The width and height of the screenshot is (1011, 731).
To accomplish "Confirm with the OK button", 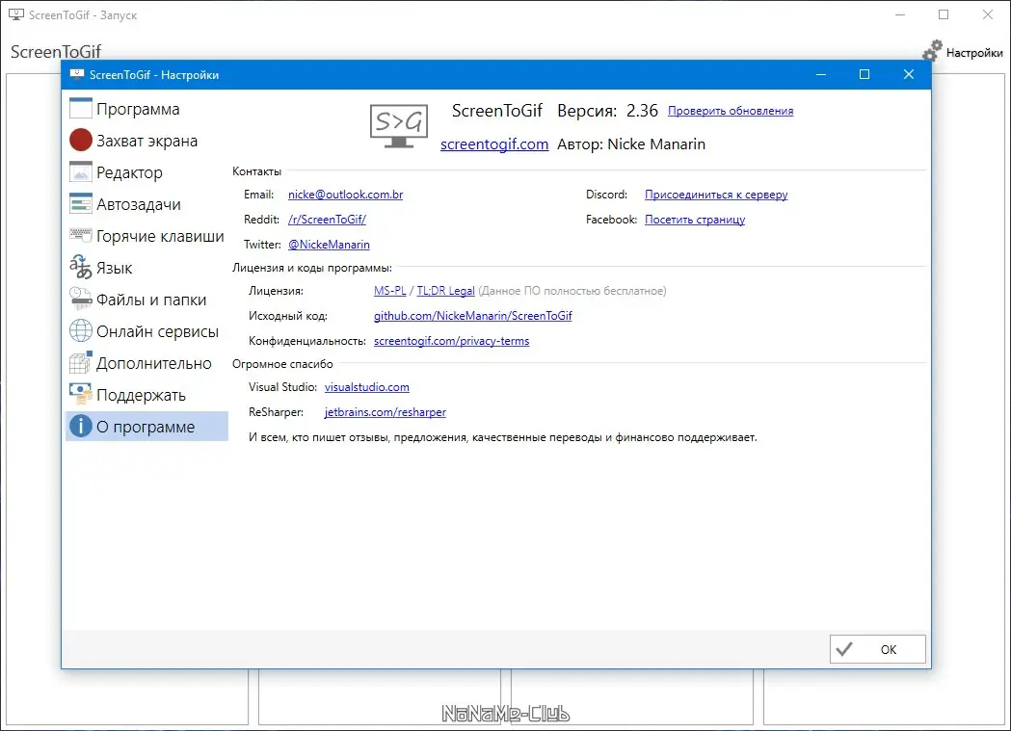I will click(878, 649).
